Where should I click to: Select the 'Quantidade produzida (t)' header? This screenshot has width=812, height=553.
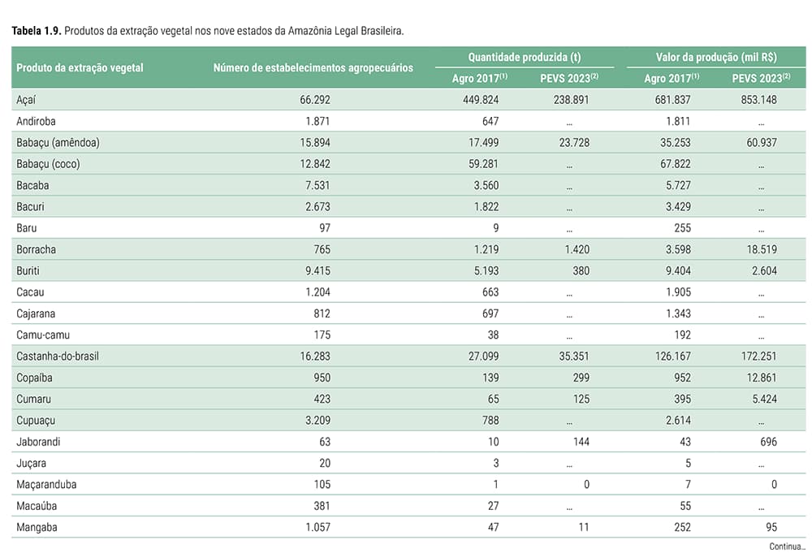(524, 58)
